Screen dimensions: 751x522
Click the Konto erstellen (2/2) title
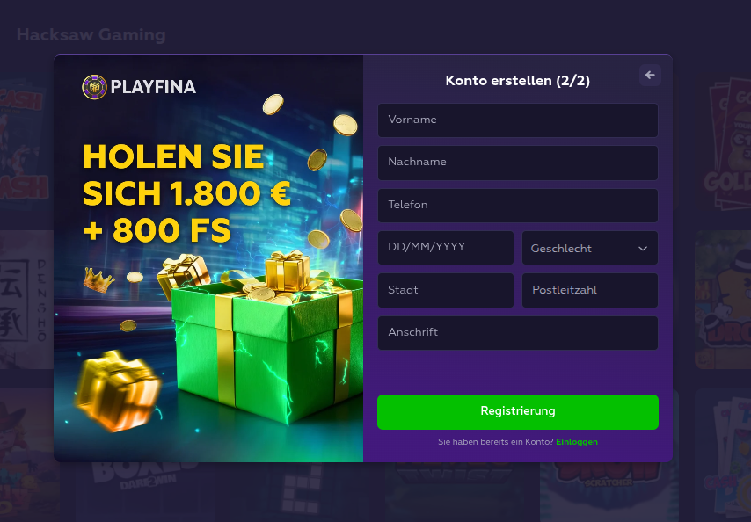518,80
